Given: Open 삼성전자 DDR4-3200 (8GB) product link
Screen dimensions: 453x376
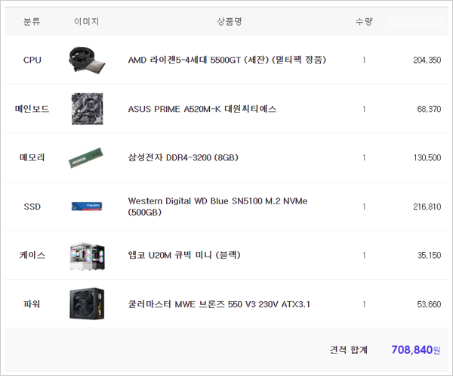Looking at the screenshot, I should point(183,158).
